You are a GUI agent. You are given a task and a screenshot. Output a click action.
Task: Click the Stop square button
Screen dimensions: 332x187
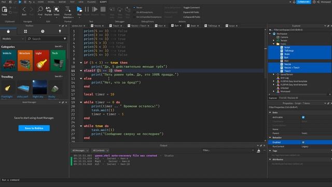click(103, 9)
